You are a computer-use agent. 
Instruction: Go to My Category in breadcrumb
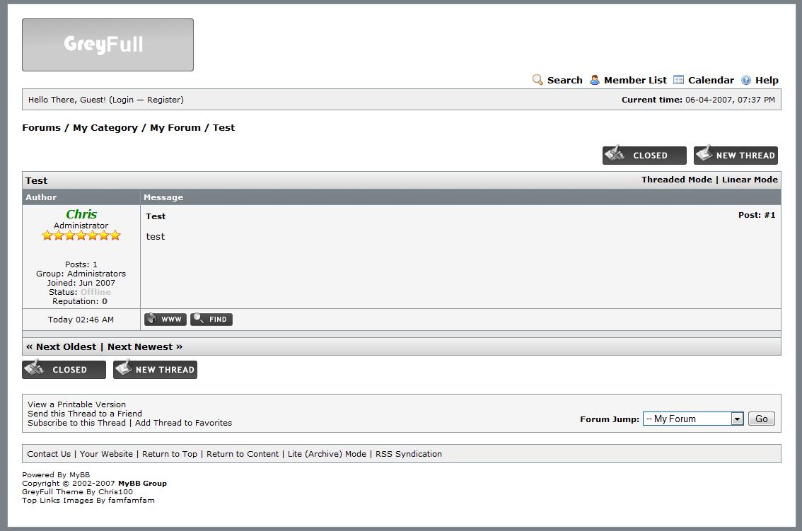105,128
